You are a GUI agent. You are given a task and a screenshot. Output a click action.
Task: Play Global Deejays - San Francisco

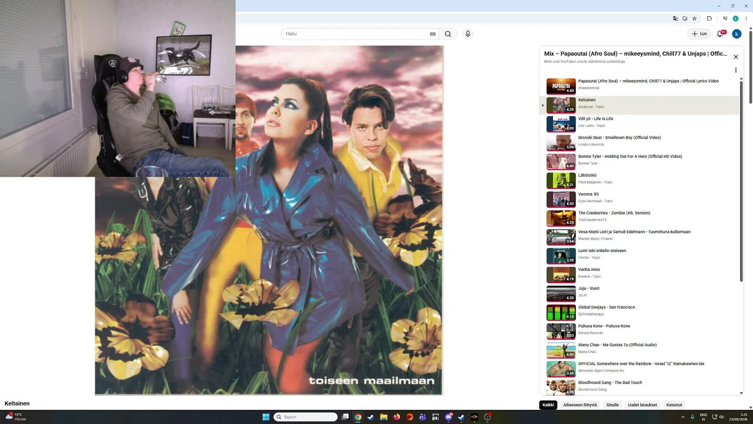tap(639, 313)
